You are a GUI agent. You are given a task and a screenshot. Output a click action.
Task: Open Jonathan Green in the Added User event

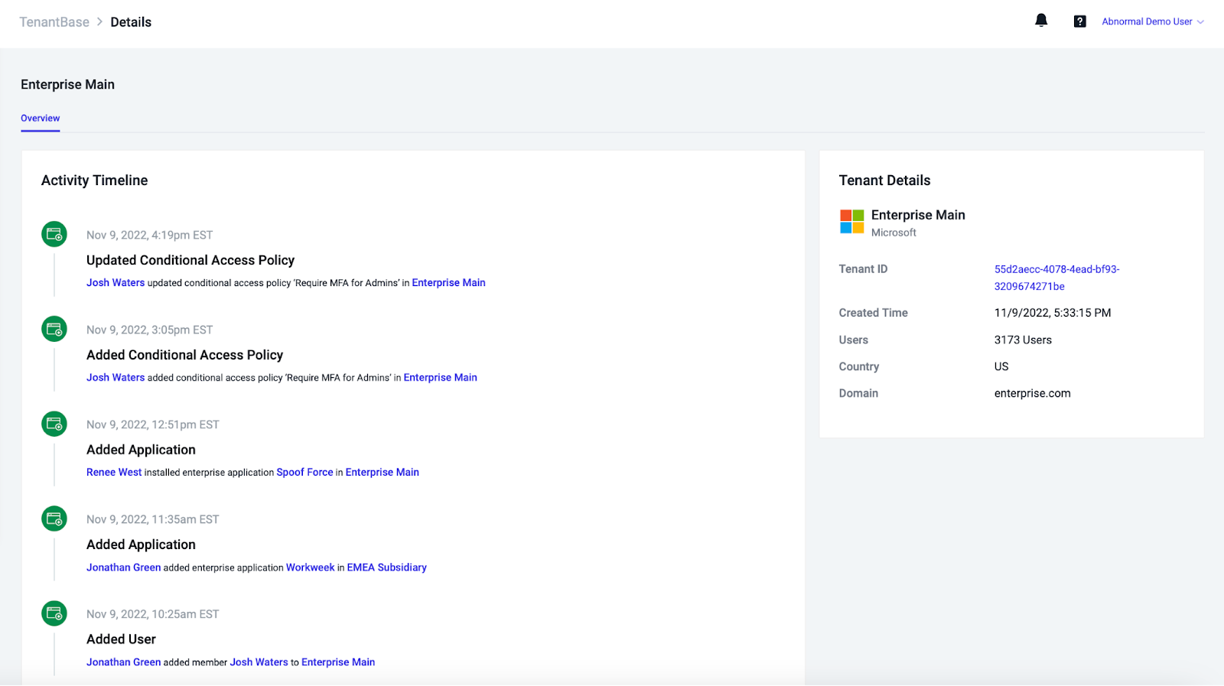tap(123, 662)
